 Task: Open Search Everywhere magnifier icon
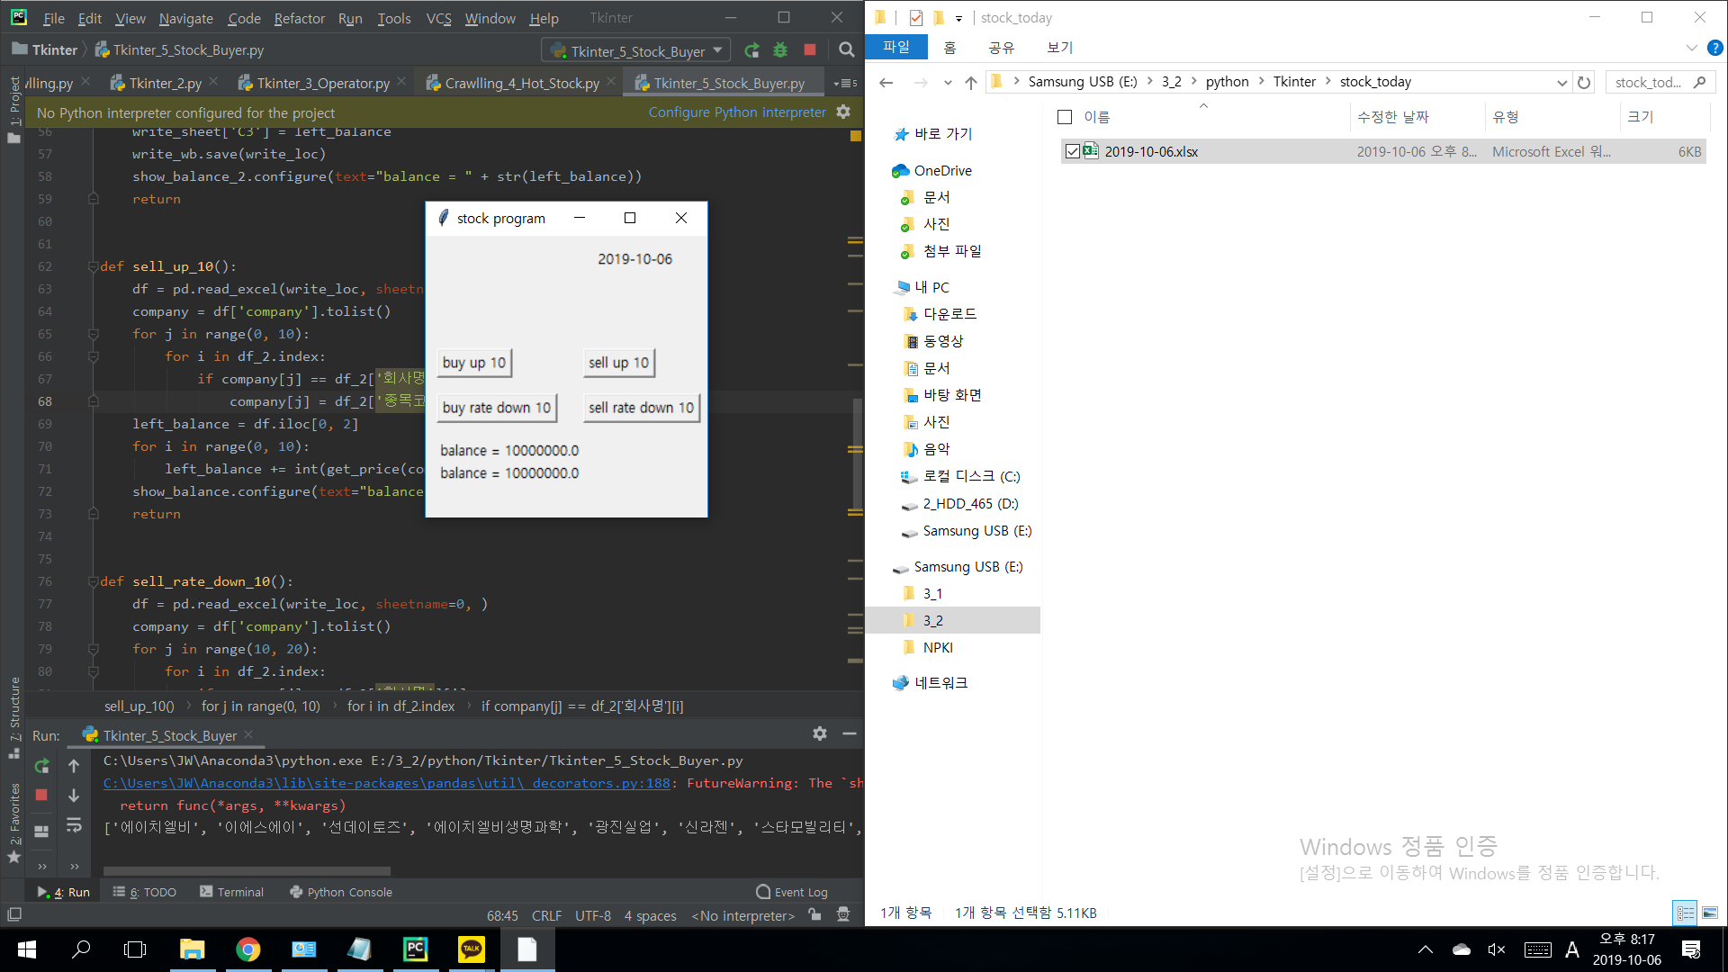point(846,50)
